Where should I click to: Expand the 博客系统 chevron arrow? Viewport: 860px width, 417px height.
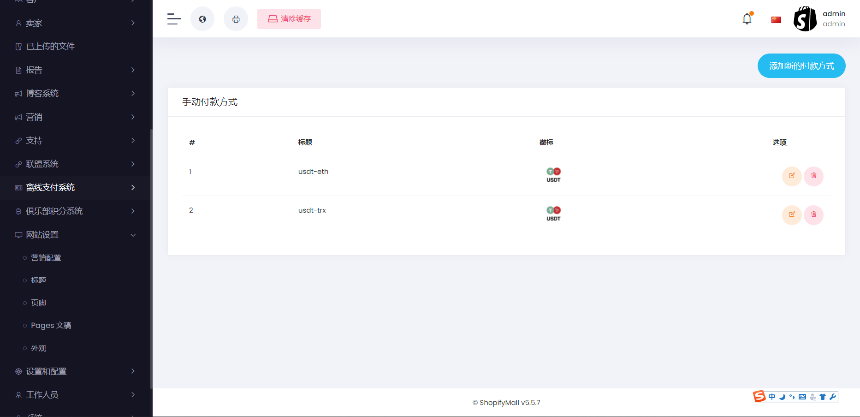tap(133, 94)
